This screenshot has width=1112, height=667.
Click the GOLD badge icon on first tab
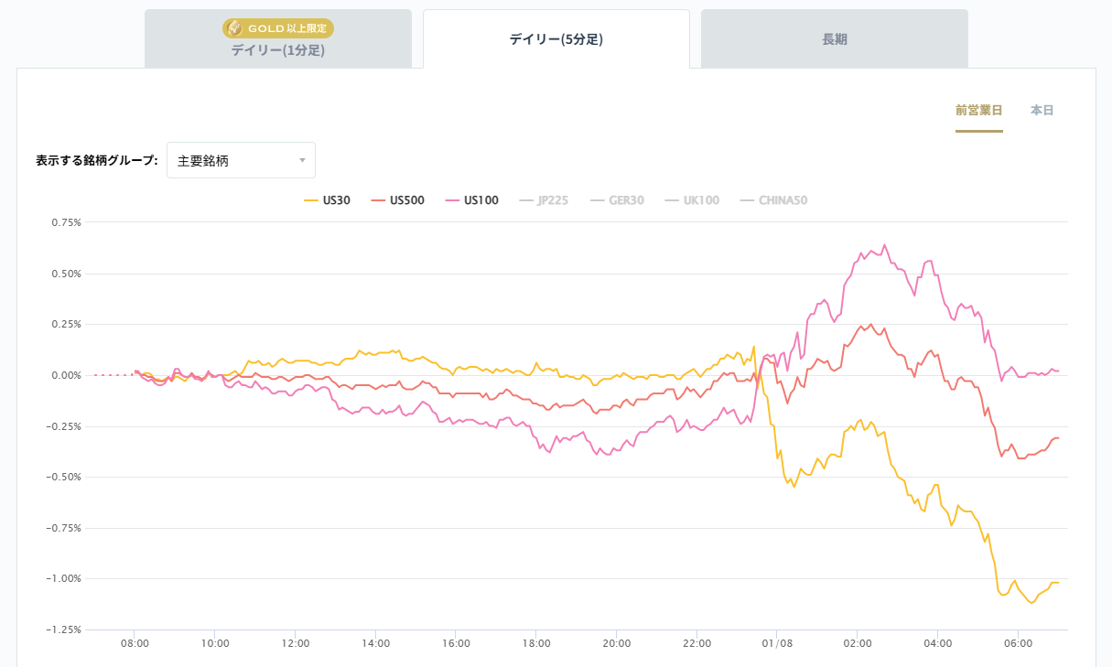(x=235, y=28)
